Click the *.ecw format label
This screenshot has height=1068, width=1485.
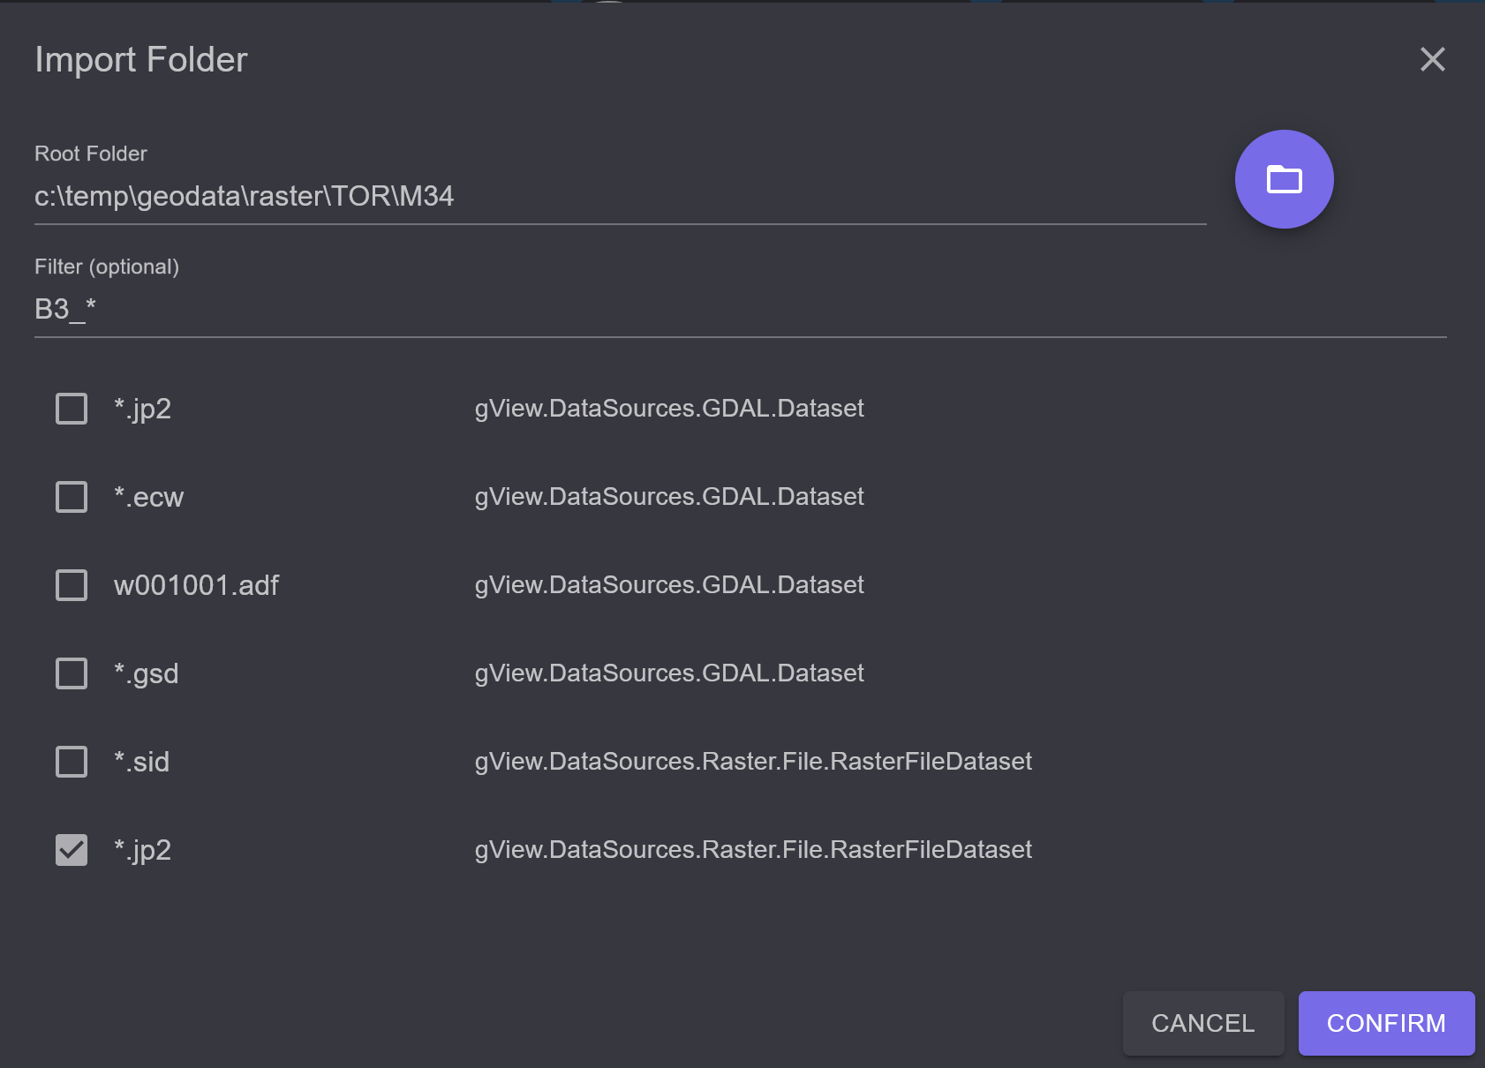pyautogui.click(x=148, y=497)
